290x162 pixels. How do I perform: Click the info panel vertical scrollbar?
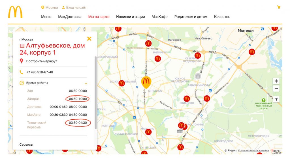tap(96, 93)
